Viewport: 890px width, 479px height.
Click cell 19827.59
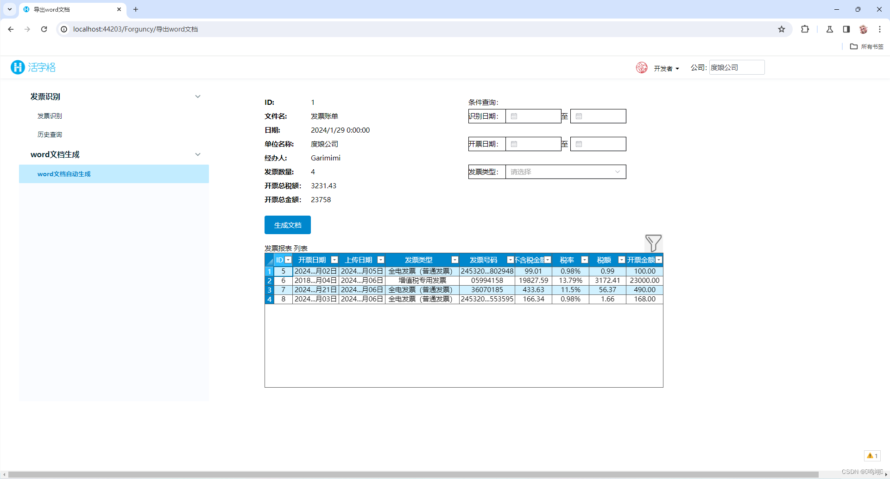533,281
